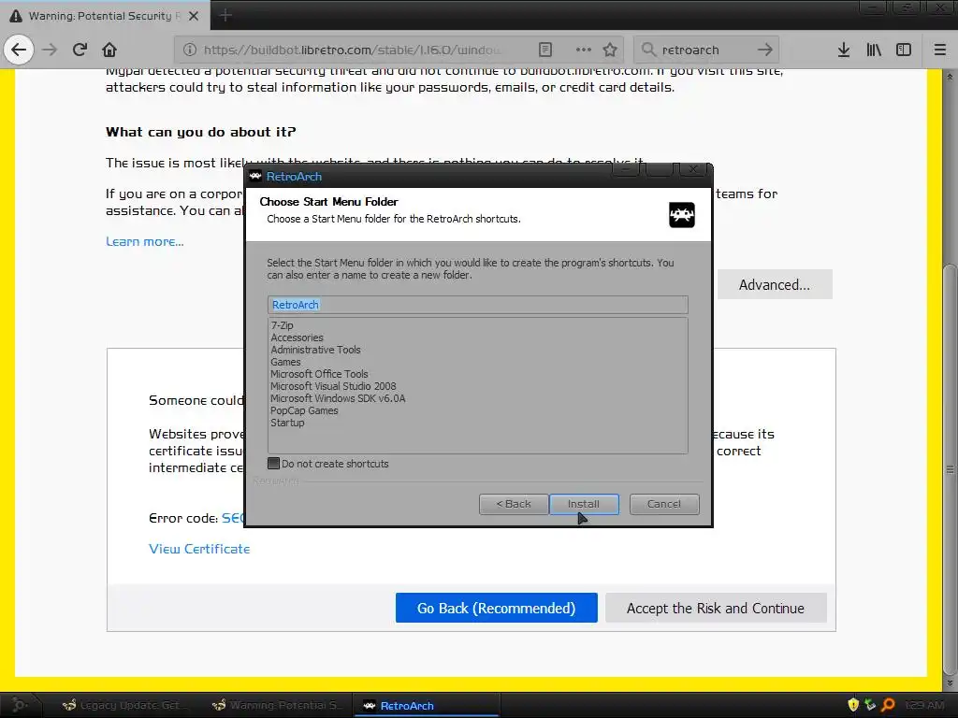The width and height of the screenshot is (958, 718).
Task: Click the Start Menu folder name field
Action: 478,305
